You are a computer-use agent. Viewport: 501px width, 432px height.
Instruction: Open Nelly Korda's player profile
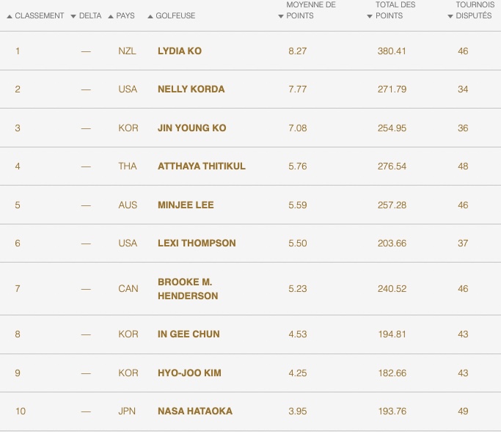point(191,89)
